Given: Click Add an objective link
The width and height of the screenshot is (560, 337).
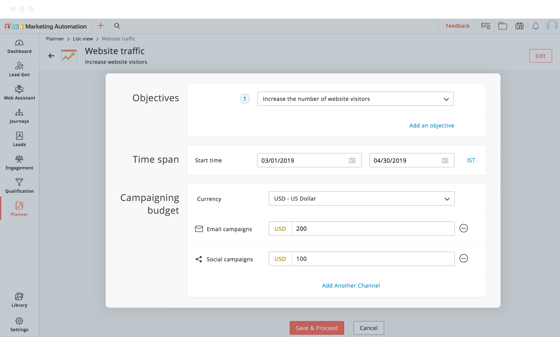Looking at the screenshot, I should click(432, 126).
